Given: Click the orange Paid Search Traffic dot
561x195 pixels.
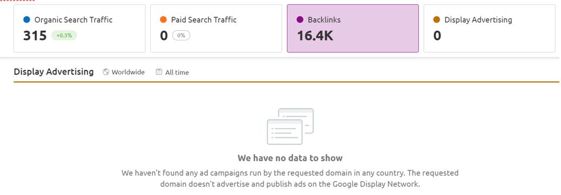Looking at the screenshot, I should point(164,19).
